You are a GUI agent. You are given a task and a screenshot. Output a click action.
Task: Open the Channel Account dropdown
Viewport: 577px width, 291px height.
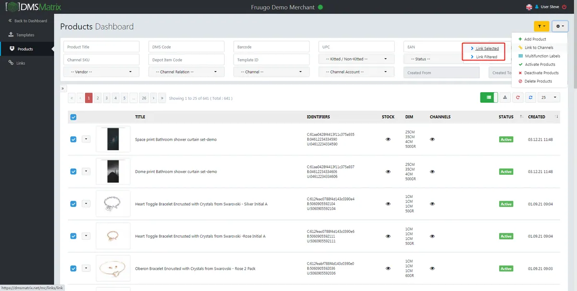356,72
